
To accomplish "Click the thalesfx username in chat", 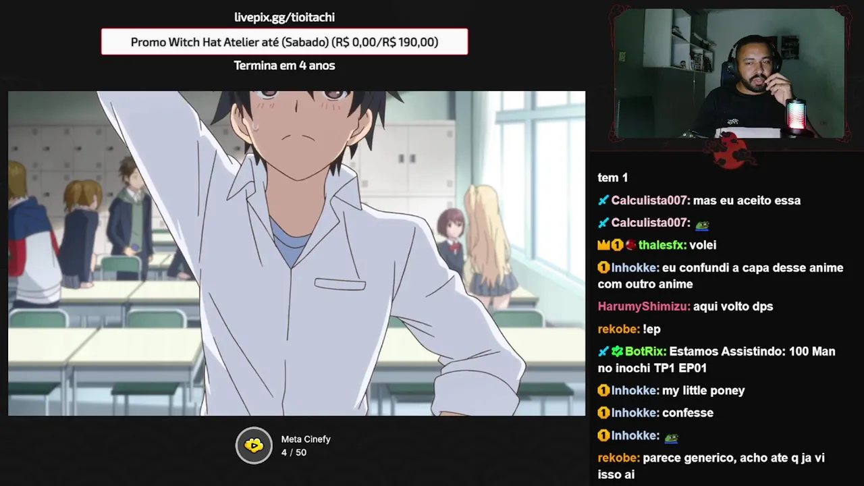I will (662, 245).
